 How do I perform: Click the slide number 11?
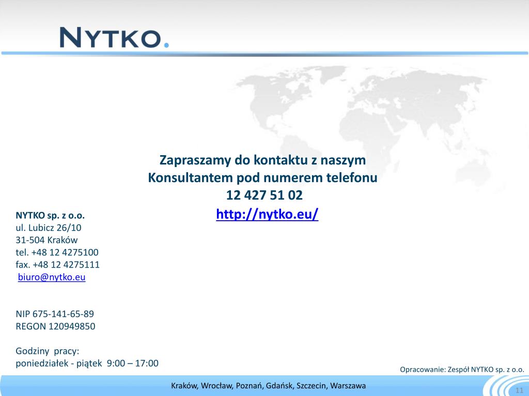[519, 391]
